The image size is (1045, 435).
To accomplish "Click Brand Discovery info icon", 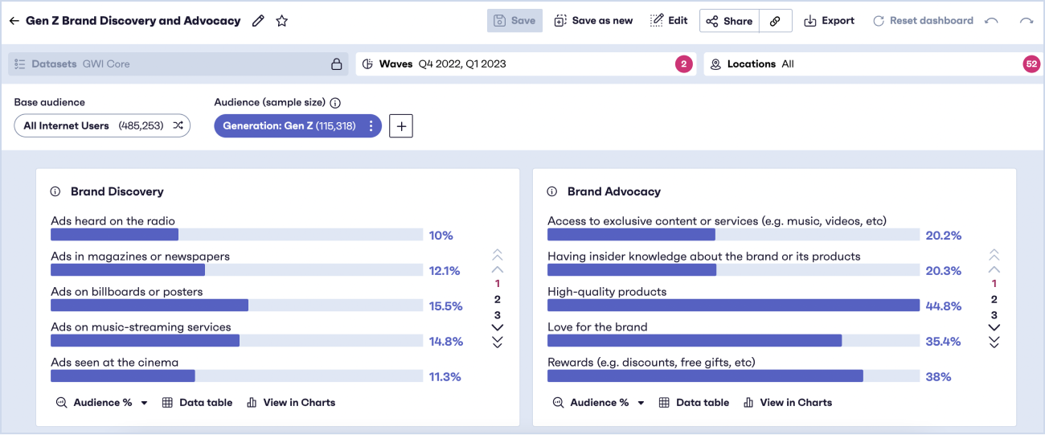I will [x=55, y=191].
